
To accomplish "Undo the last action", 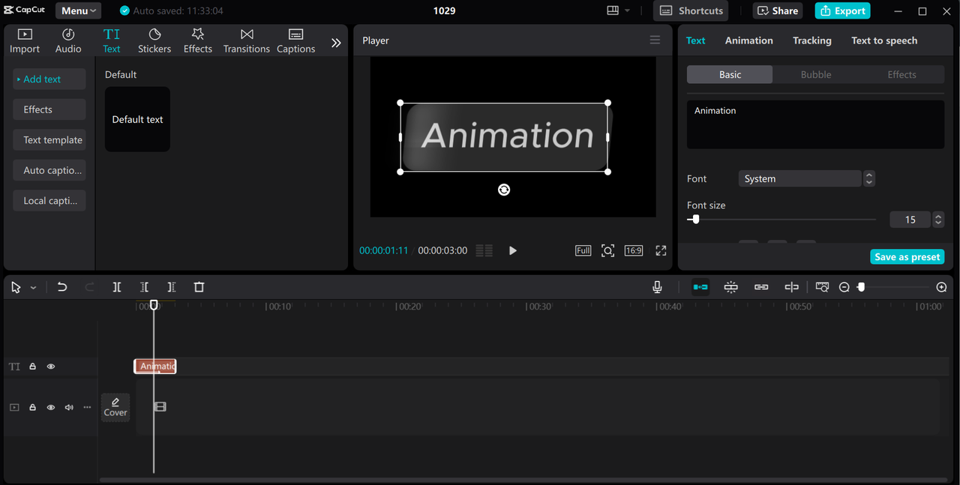I will [x=62, y=287].
